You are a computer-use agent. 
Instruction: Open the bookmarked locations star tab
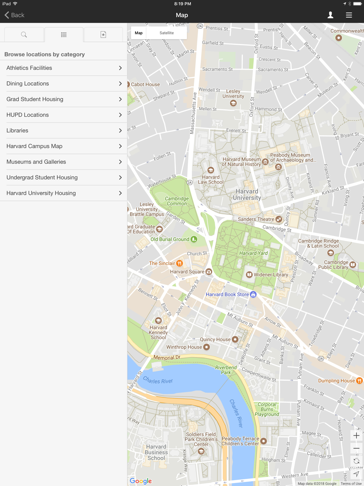(103, 35)
